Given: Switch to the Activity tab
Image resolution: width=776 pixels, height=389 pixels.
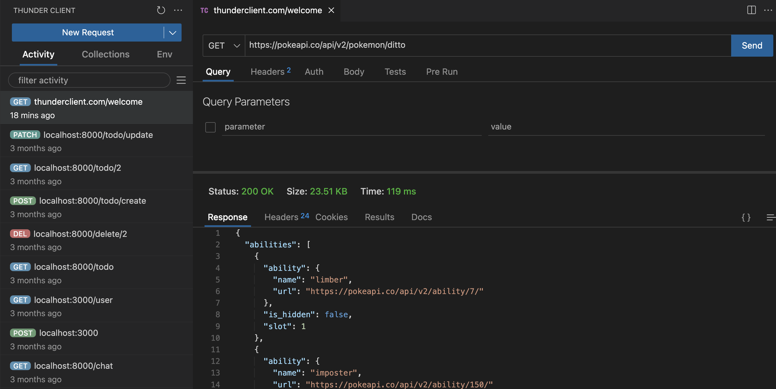Looking at the screenshot, I should 38,54.
